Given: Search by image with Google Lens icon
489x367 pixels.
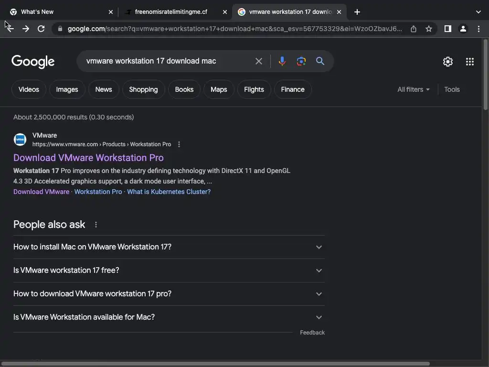Looking at the screenshot, I should coord(301,61).
